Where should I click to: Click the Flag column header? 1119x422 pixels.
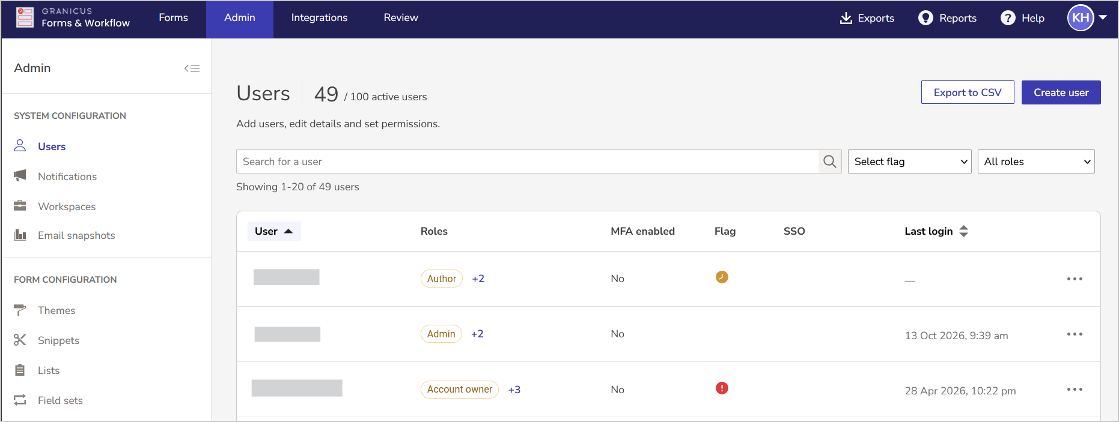(725, 231)
